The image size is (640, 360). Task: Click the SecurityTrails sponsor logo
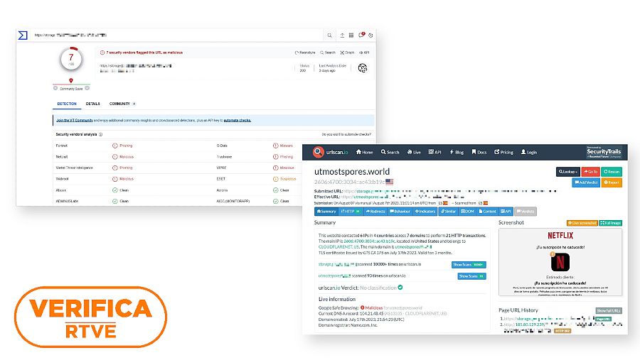tap(604, 152)
